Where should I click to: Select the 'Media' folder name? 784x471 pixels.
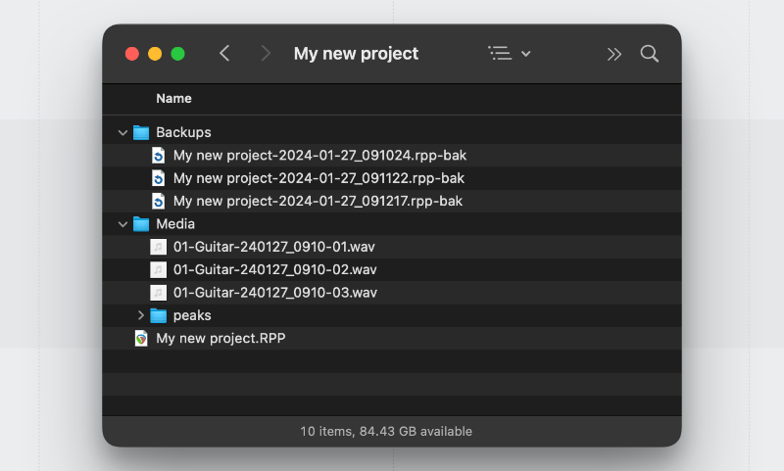[175, 224]
